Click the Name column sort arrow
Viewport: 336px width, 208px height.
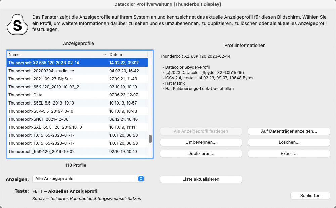click(x=104, y=55)
